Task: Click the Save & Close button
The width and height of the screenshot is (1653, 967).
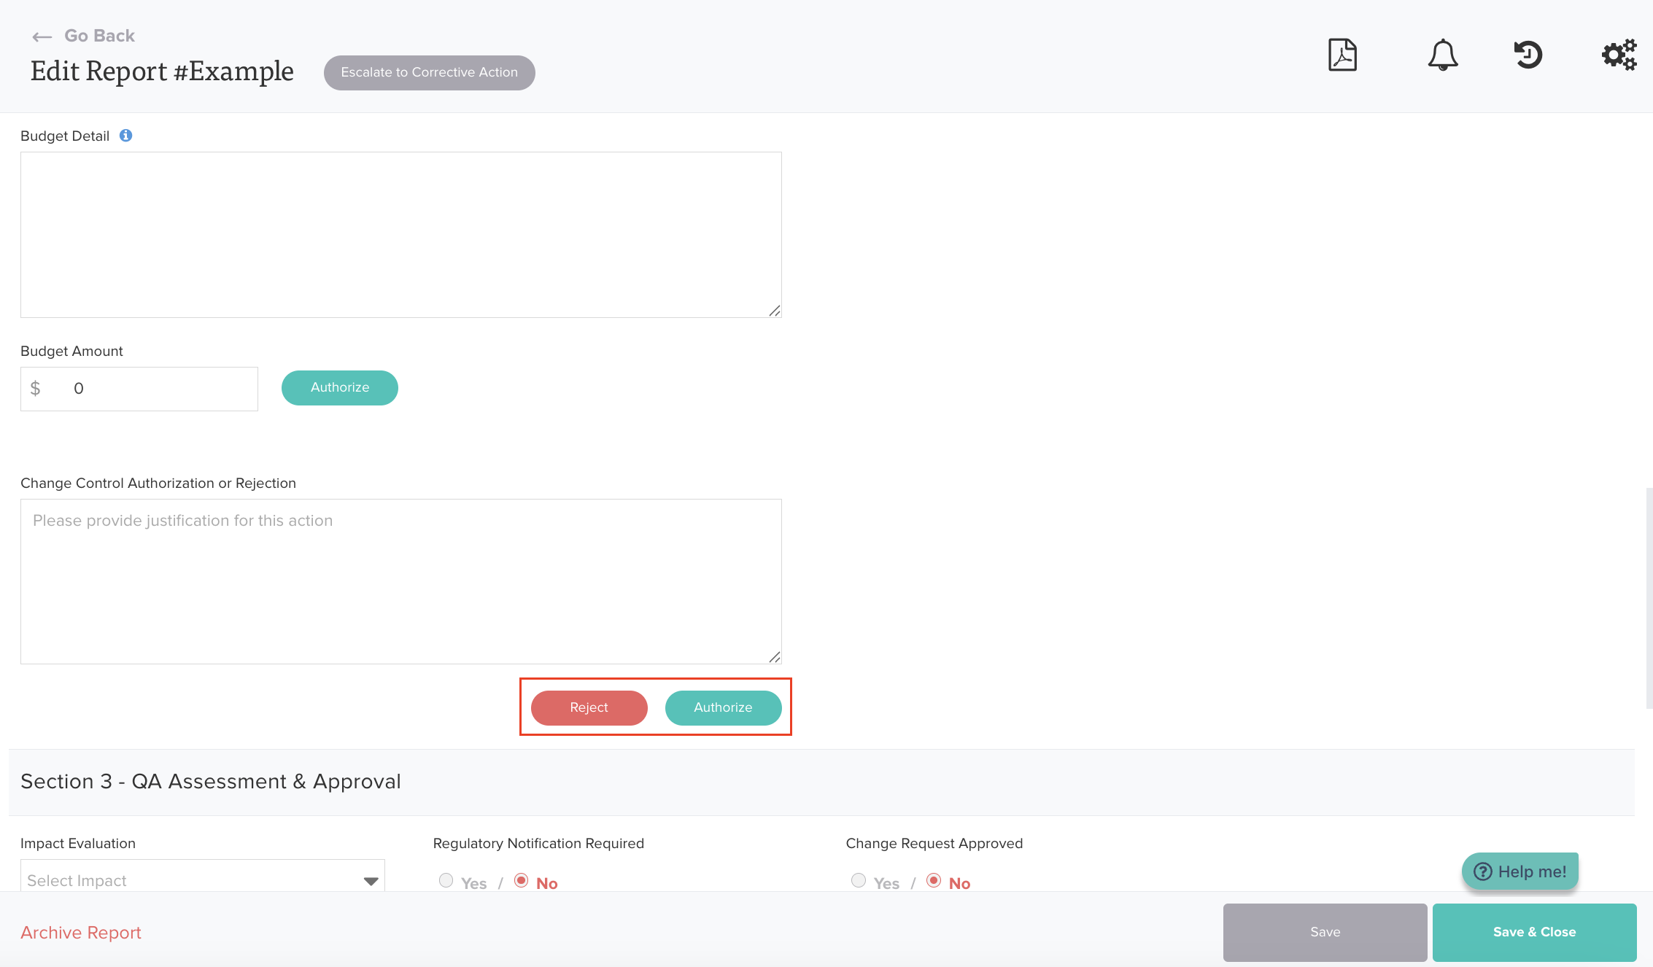Action: (x=1534, y=932)
